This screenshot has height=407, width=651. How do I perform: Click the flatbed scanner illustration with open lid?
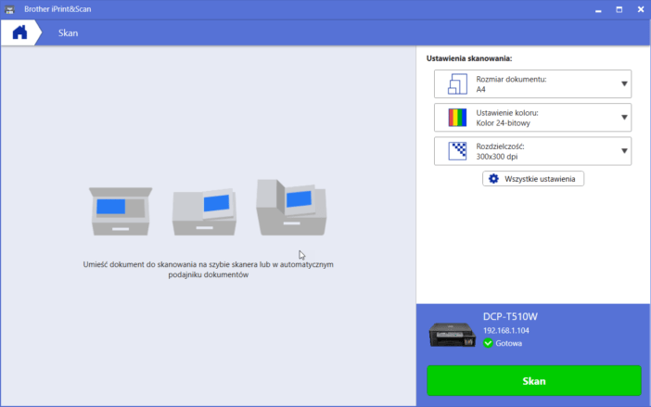click(x=121, y=211)
